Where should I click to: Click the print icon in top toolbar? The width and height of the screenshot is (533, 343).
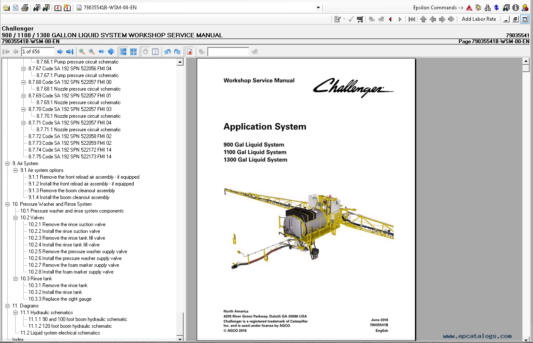click(25, 8)
